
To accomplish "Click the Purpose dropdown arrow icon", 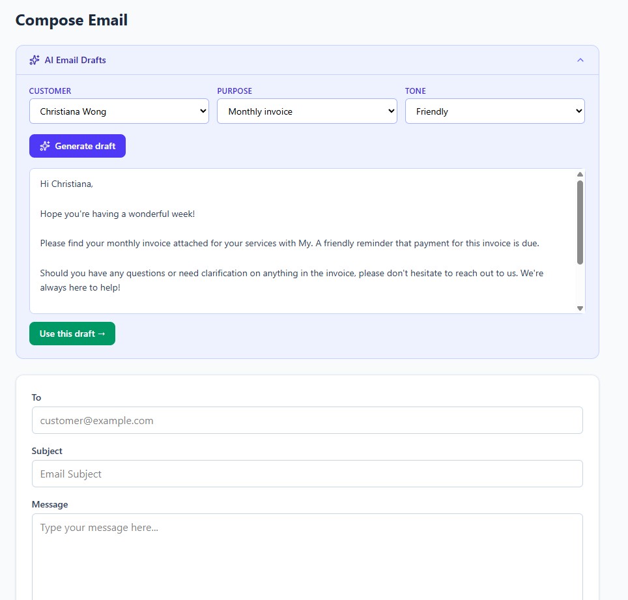I will pyautogui.click(x=390, y=111).
